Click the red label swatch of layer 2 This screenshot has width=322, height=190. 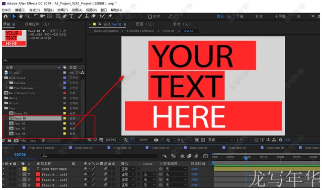(x=38, y=174)
